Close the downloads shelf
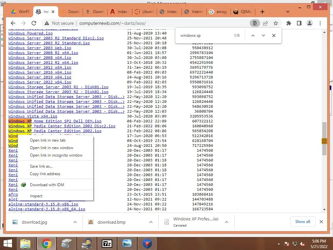Screen dimensions: 333x250 321,222
